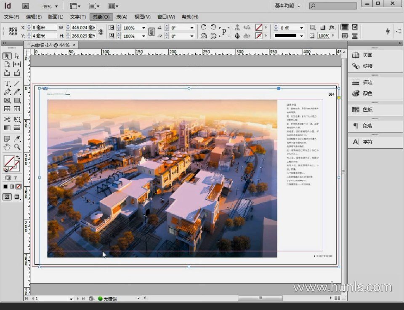Click the fill color swatch in toolbox
Viewport: 404px width, 310px height.
8,161
